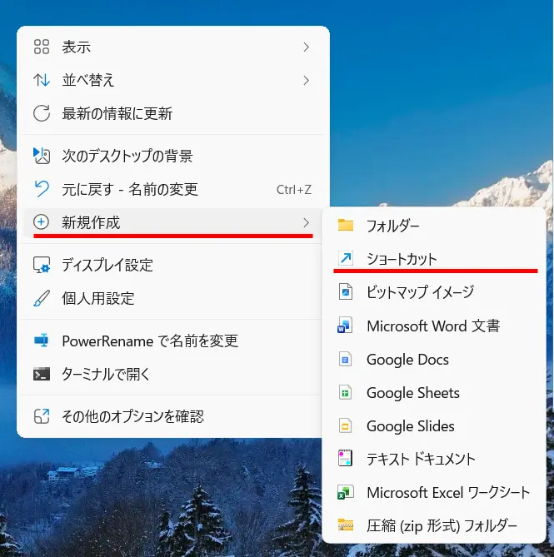The image size is (554, 557).
Task: Click the ビットマップ イメージ file icon
Action: [x=346, y=291]
